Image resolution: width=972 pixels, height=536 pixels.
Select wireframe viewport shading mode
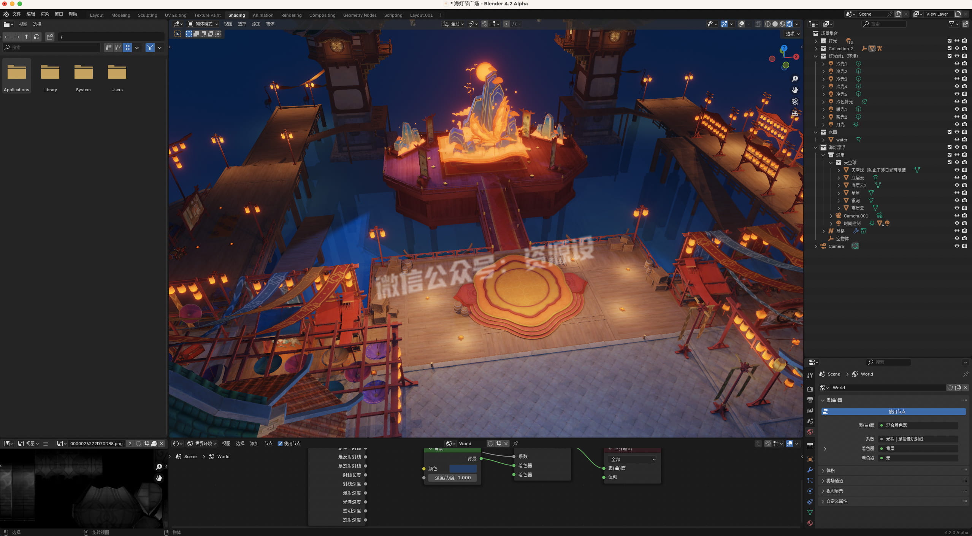(x=768, y=24)
